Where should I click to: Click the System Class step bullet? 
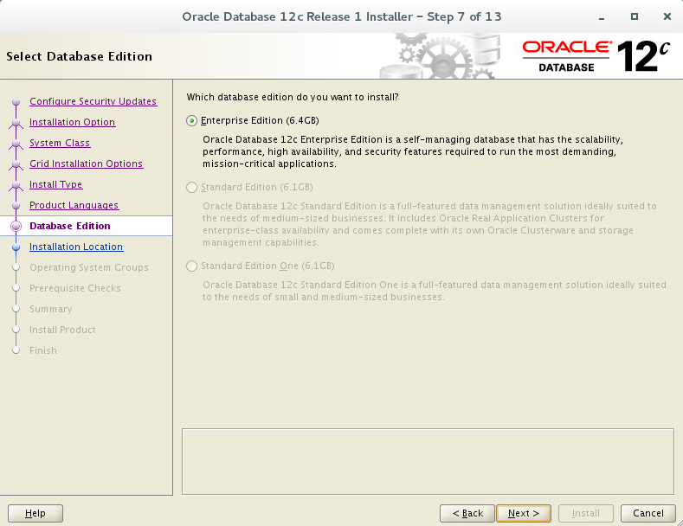(x=16, y=144)
